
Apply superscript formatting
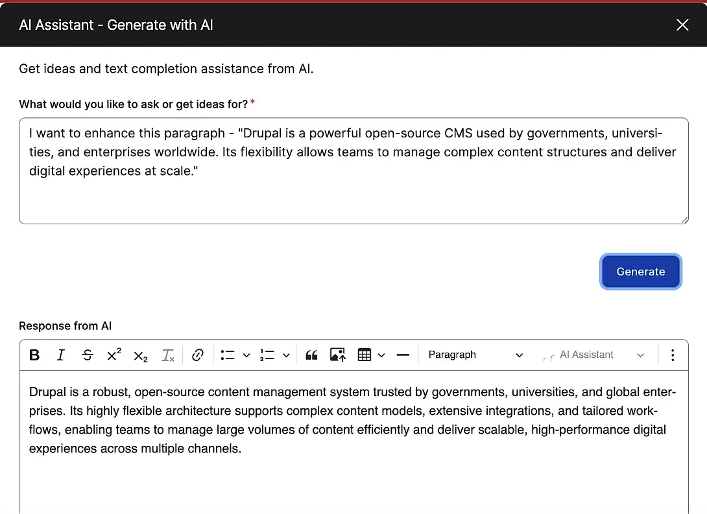[x=114, y=355]
